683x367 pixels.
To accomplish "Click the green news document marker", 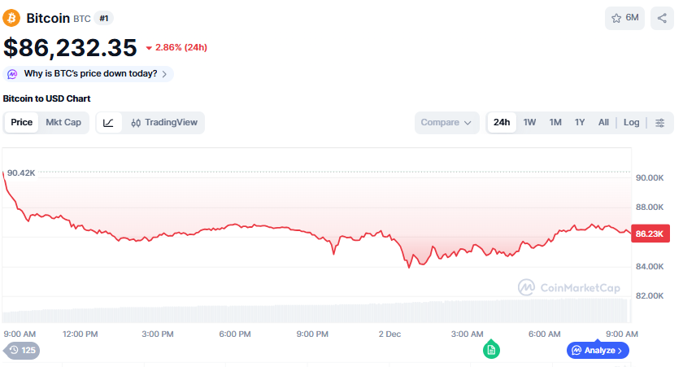I will pyautogui.click(x=491, y=350).
